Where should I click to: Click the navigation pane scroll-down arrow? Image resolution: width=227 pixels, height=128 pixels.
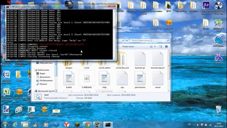pyautogui.click(x=56, y=91)
